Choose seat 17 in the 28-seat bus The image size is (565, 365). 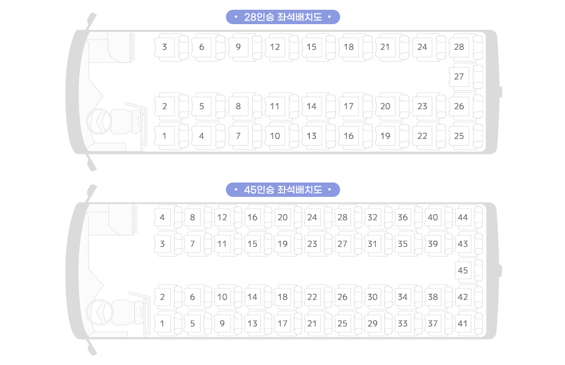point(349,107)
